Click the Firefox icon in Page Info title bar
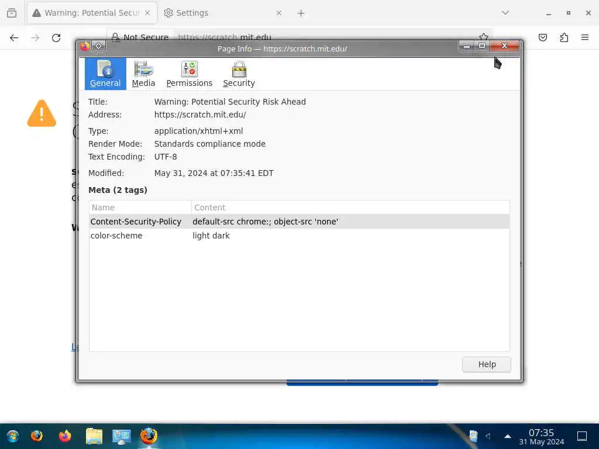599x449 pixels. (85, 46)
